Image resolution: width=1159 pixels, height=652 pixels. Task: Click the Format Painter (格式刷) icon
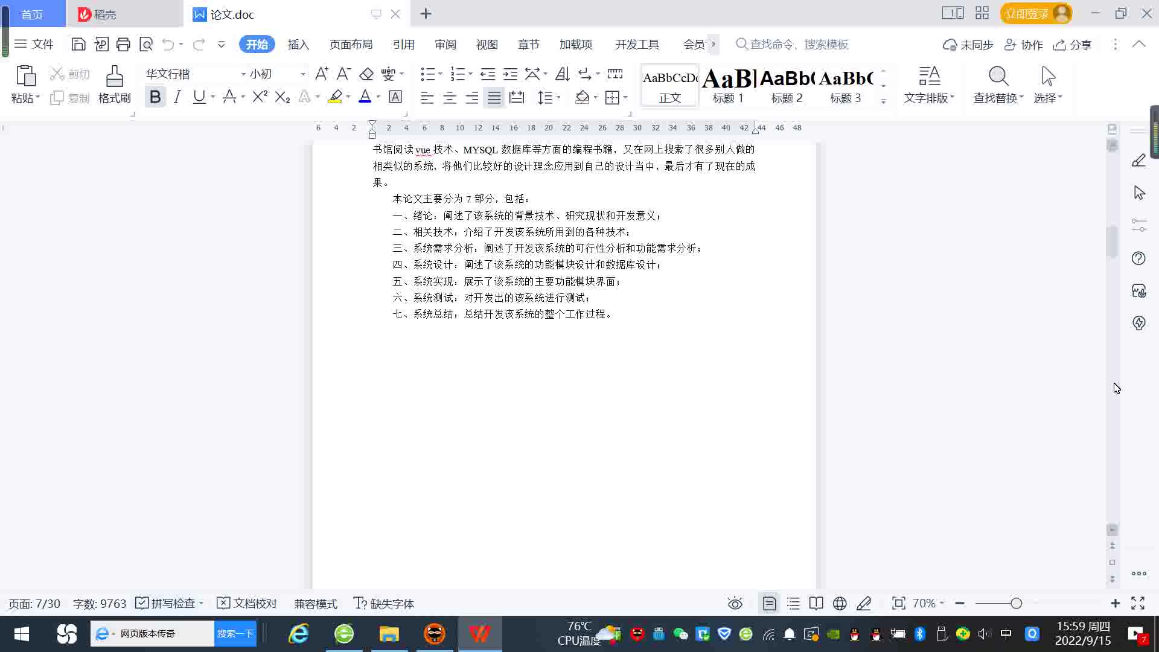[x=114, y=77]
